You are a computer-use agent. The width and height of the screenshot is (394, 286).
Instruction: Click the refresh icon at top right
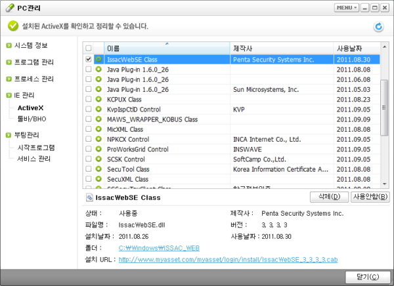[378, 27]
